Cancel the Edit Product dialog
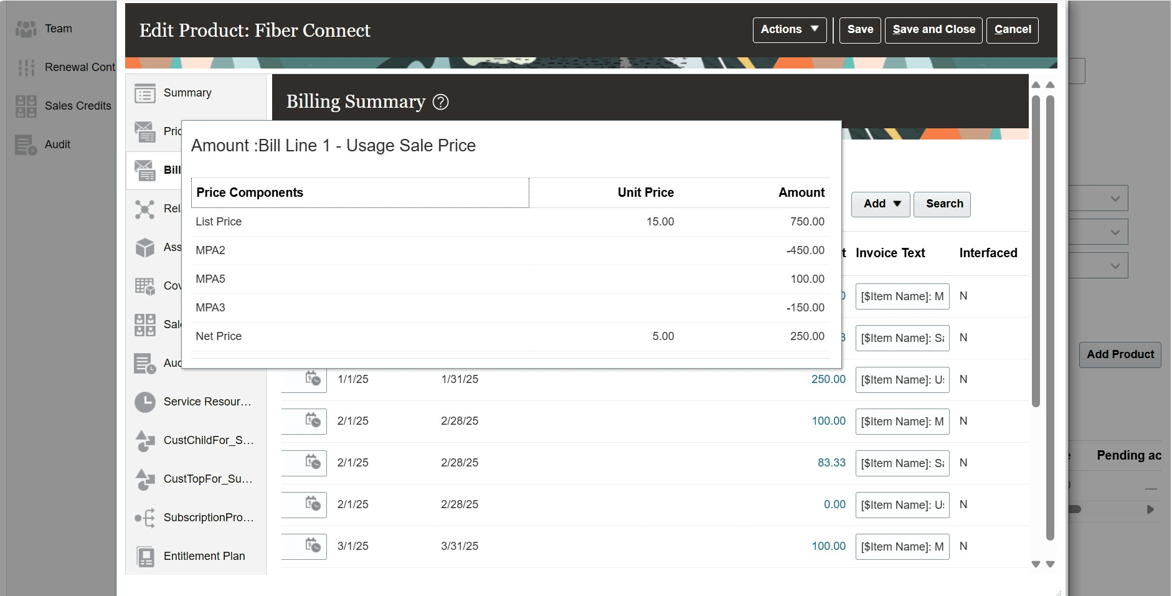The width and height of the screenshot is (1172, 596). click(1013, 30)
